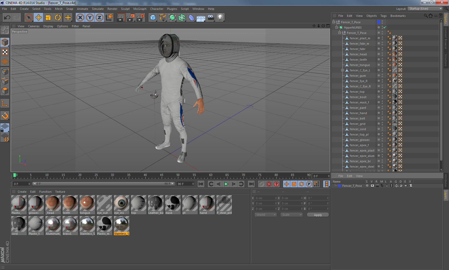Switch to Texture mode checker icon

[5, 52]
